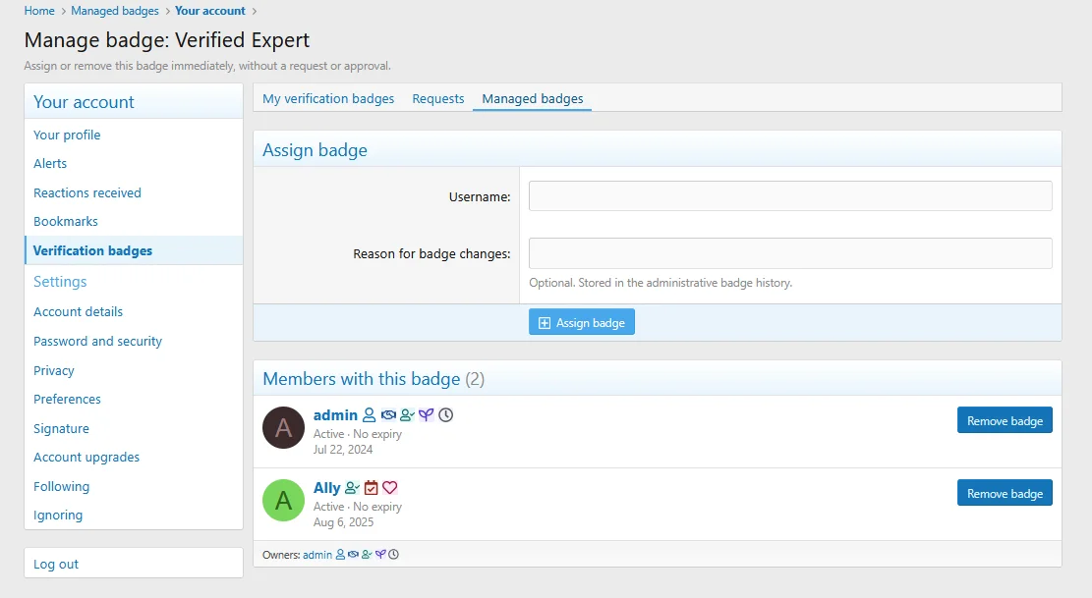Image resolution: width=1092 pixels, height=598 pixels.
Task: Click admin link in the Owners line
Action: tap(317, 555)
